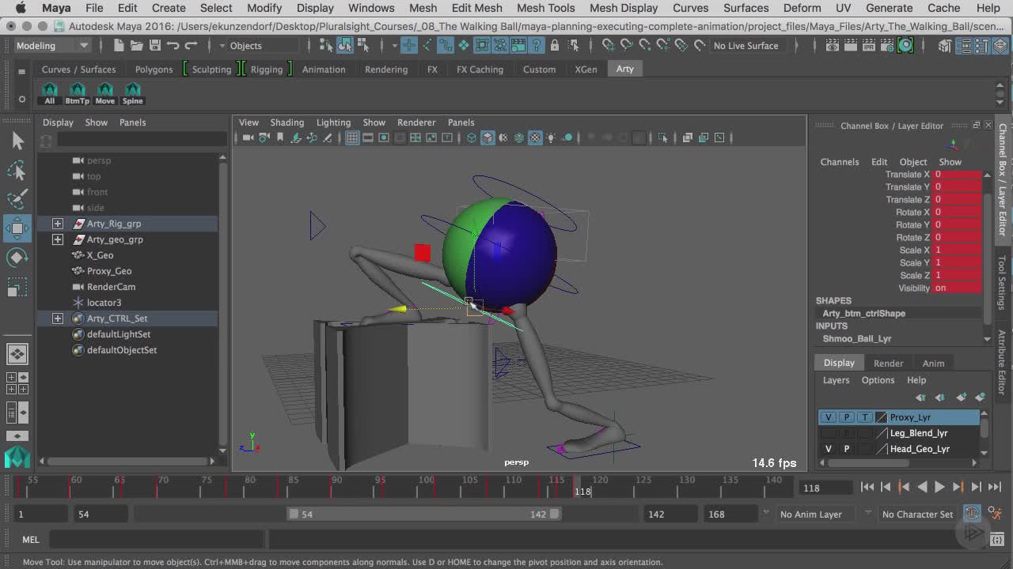Switch to the Animation shelf tab
Viewport: 1013px width, 569px height.
(324, 70)
